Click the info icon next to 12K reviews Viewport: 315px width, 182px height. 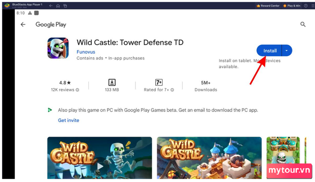(77, 90)
